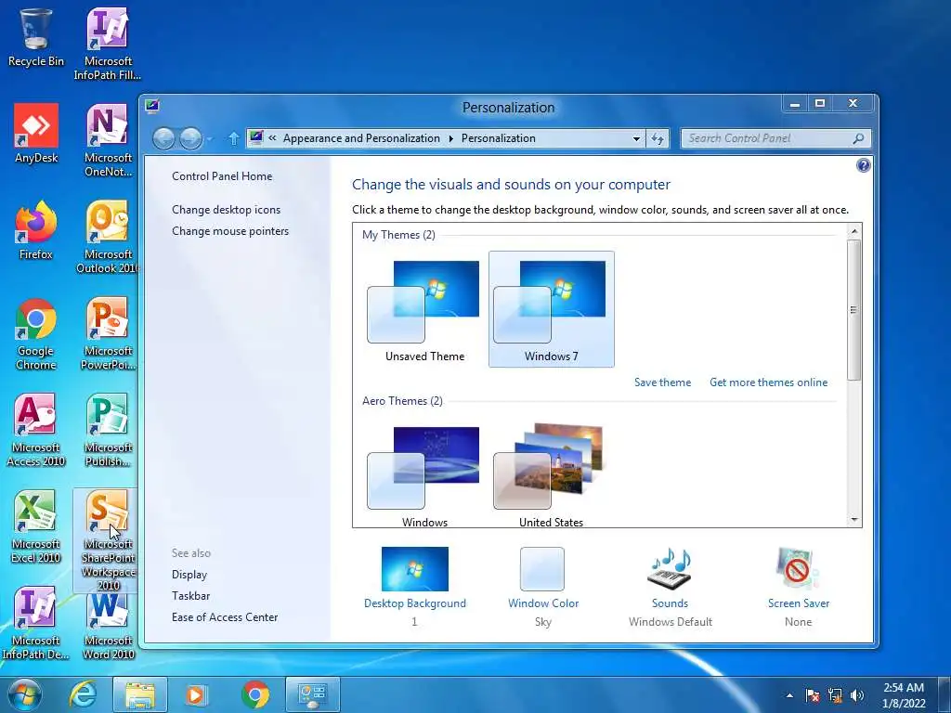This screenshot has height=713, width=951.
Task: Select Microsoft Access 2010 desktop icon
Action: click(x=36, y=431)
